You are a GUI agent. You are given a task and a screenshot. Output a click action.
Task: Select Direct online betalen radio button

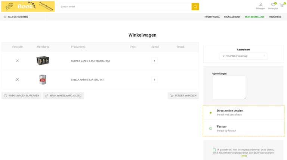click(210, 113)
